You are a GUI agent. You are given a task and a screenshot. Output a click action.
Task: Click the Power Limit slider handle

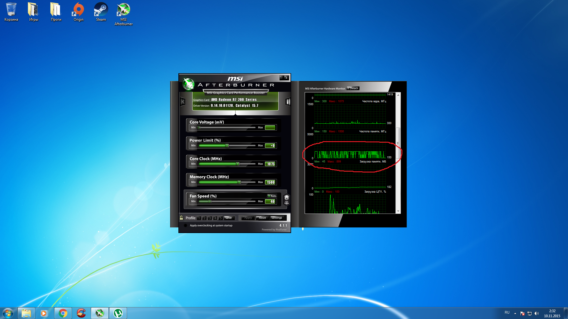(x=227, y=146)
